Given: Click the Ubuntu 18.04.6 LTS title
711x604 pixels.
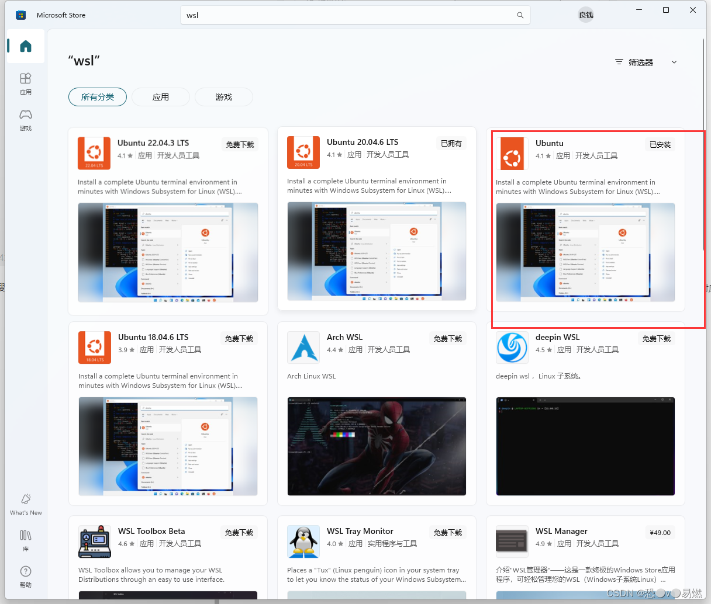Looking at the screenshot, I should (153, 337).
